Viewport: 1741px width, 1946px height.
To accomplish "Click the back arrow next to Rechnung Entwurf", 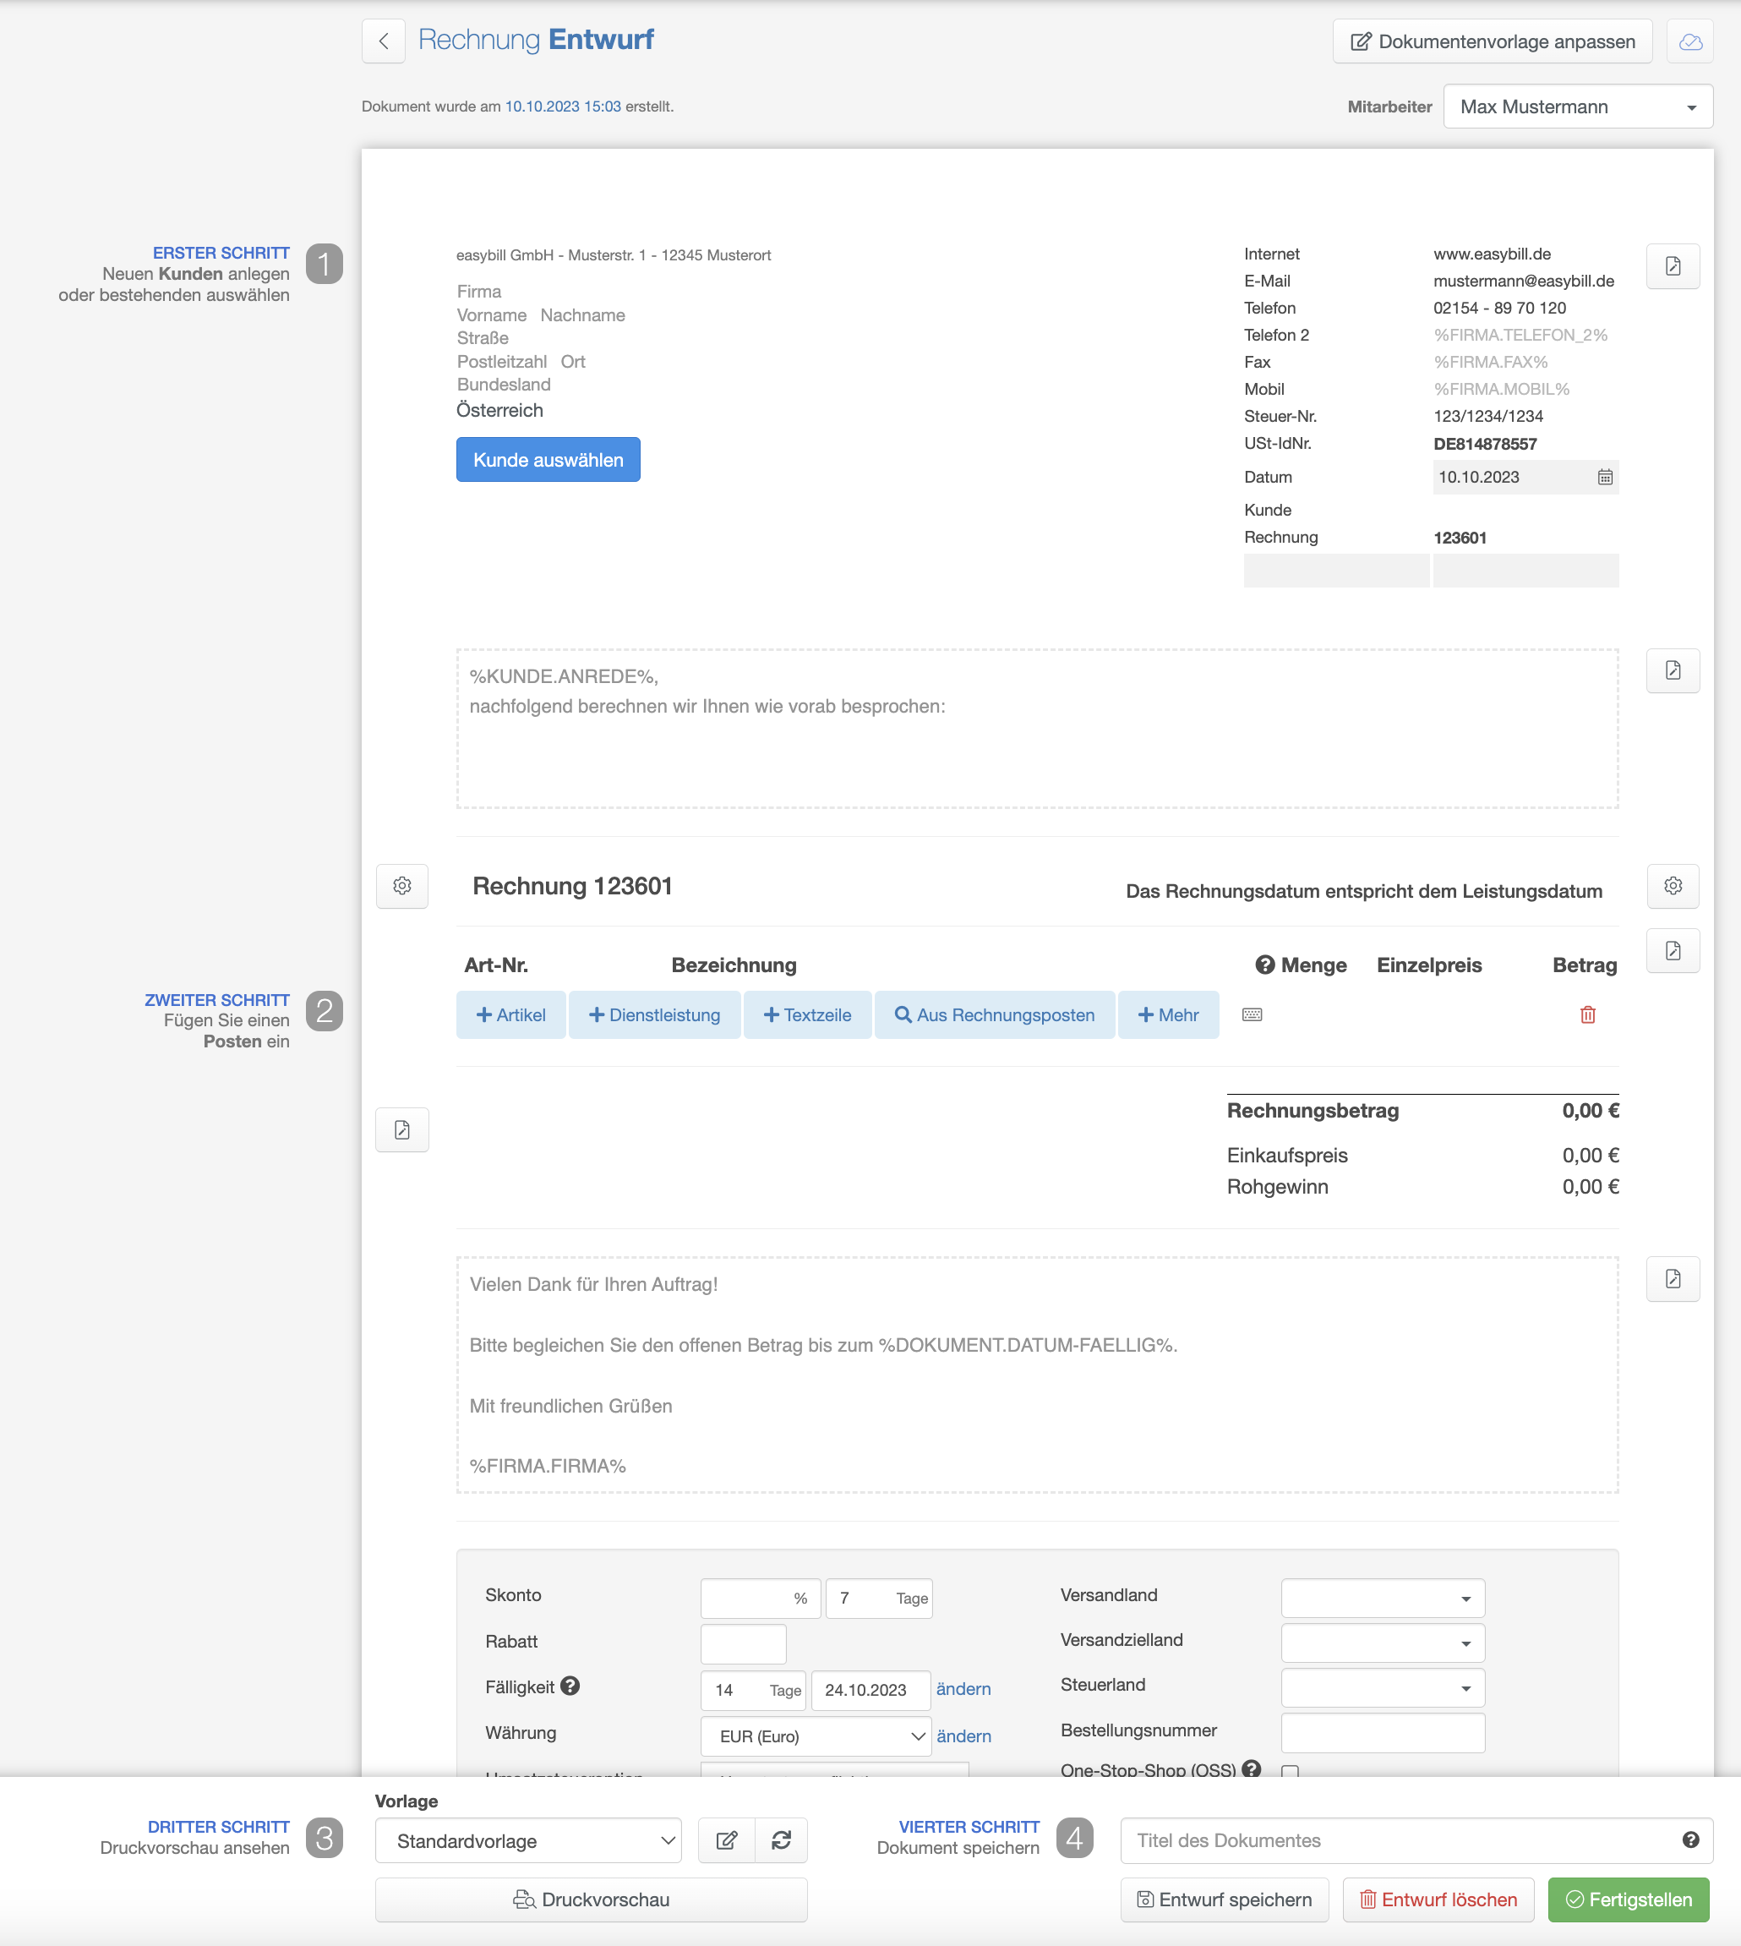I will pyautogui.click(x=384, y=41).
